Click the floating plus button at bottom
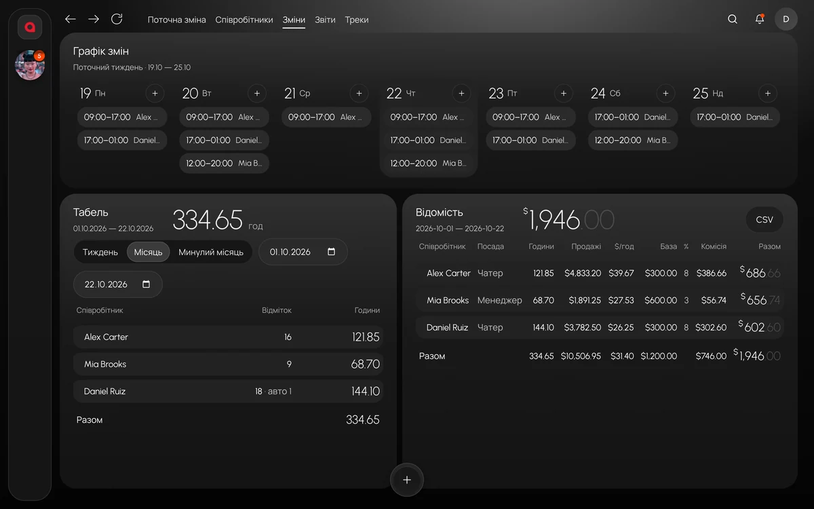Screen dimensions: 814x509 pos(407,480)
